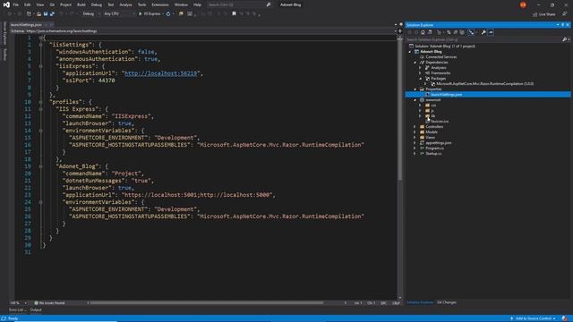Open the Any CPU platform dropdown

click(119, 14)
